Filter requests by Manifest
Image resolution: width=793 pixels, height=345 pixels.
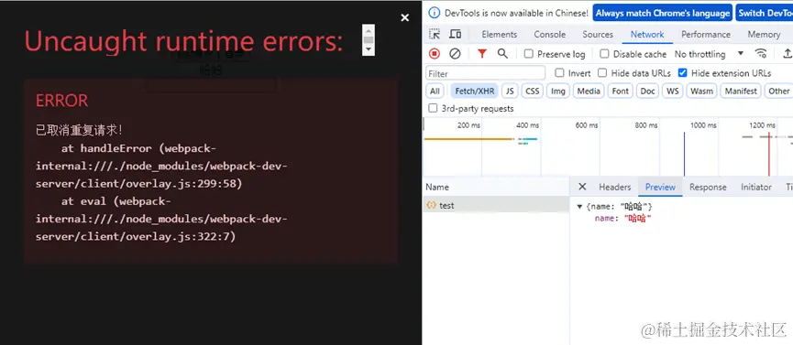point(741,91)
